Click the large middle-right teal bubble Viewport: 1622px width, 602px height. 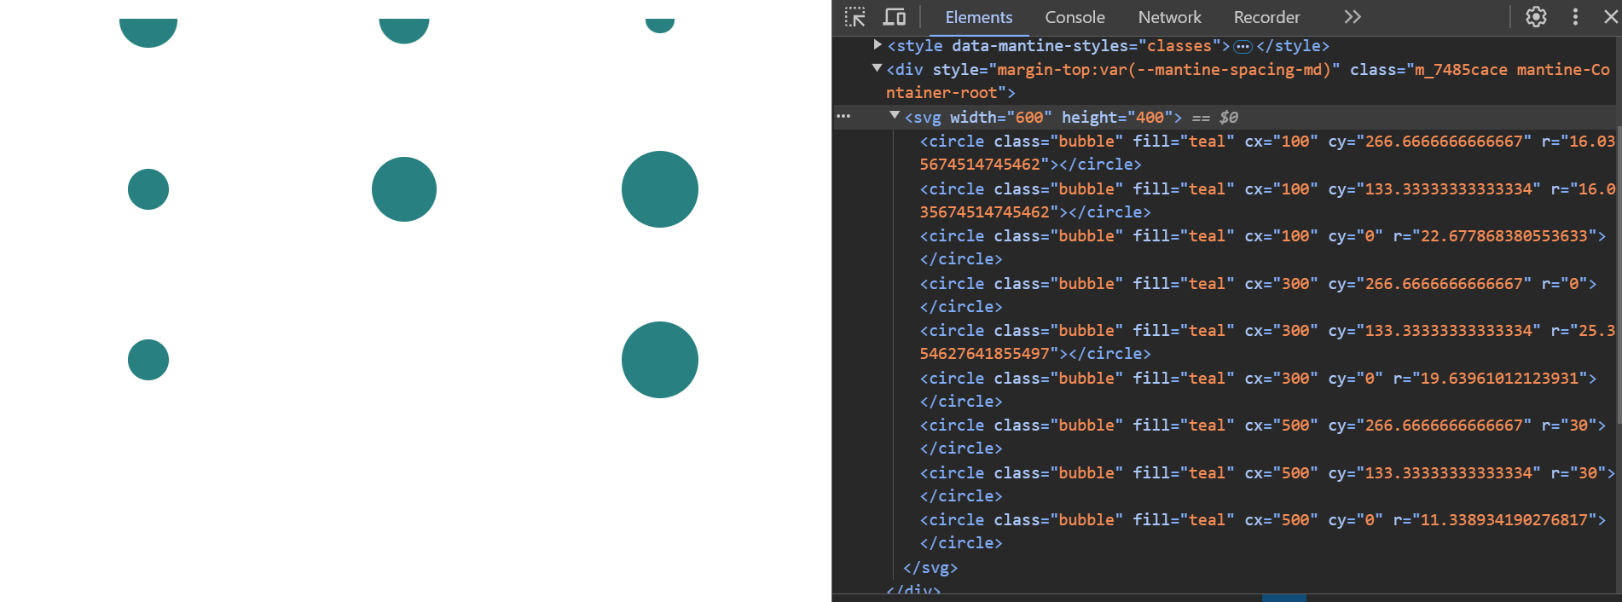point(660,189)
